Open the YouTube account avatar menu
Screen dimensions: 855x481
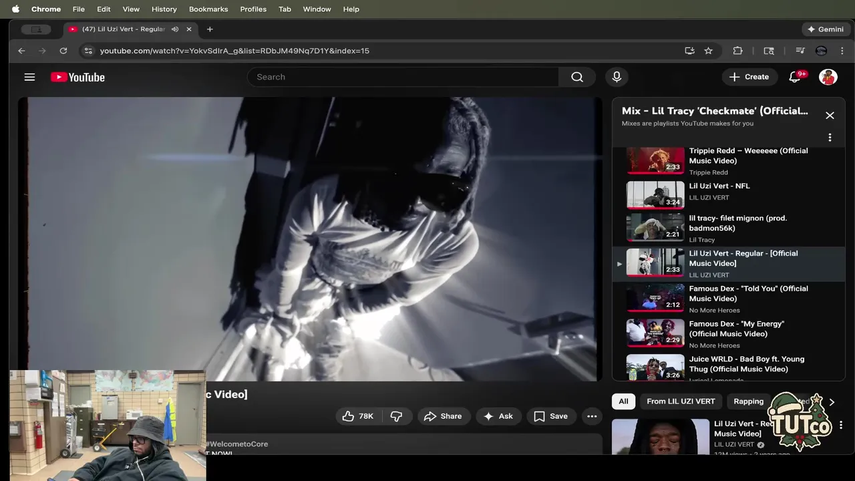[x=828, y=77]
